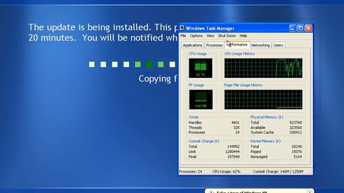Open the Shut Down menu
Image resolution: width=344 pixels, height=193 pixels.
227,36
